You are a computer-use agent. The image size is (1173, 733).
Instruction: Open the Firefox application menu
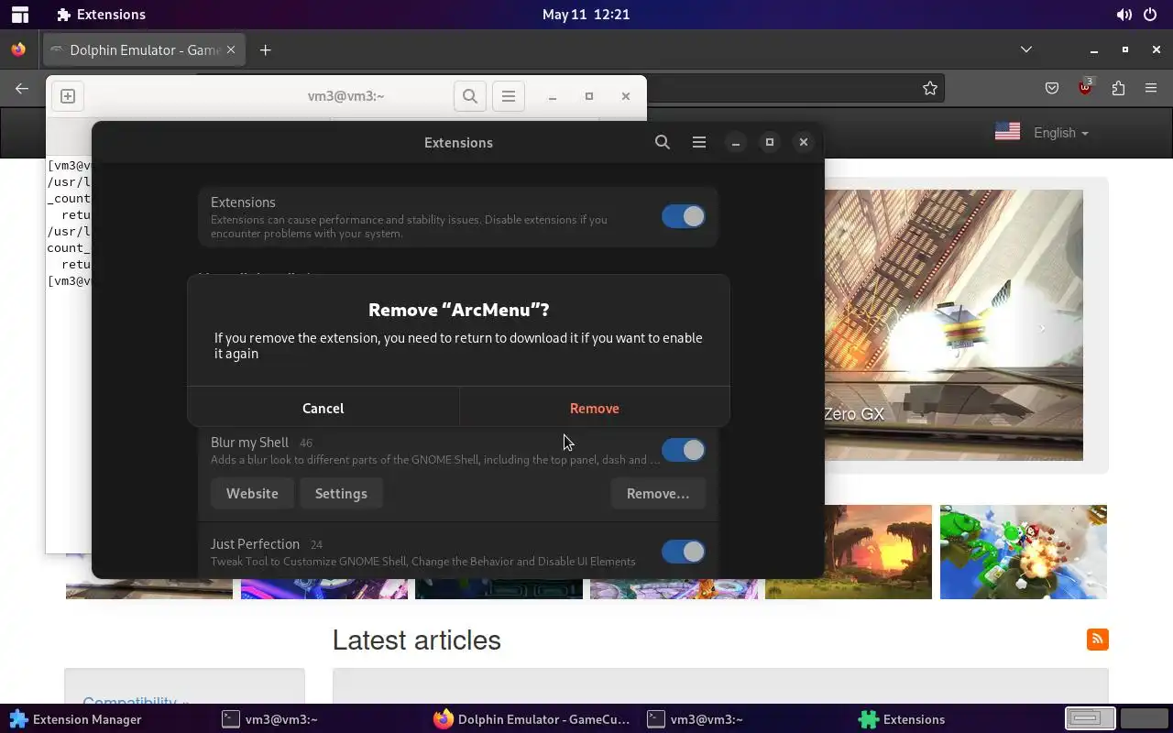[x=1151, y=88]
